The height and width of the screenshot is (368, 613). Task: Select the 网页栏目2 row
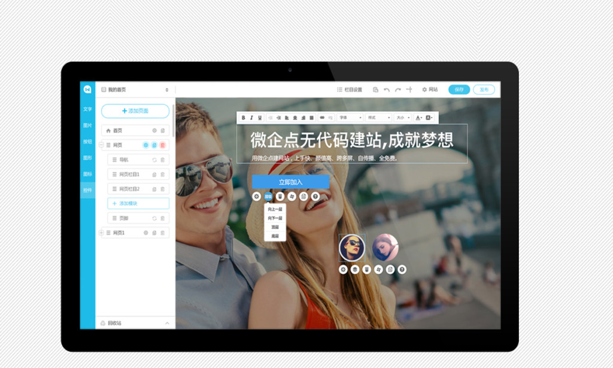tap(138, 189)
